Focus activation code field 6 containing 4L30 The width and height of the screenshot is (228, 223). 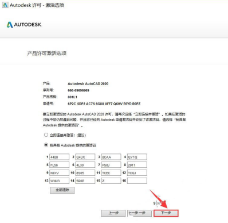click(x=85, y=165)
